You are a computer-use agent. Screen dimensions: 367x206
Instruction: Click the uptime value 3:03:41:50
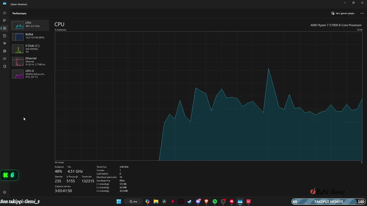point(63,191)
